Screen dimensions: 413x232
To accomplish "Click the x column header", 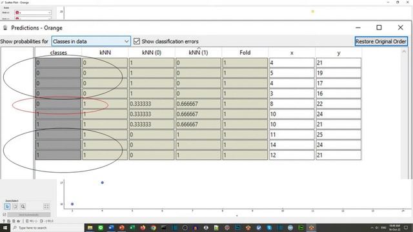I will click(x=292, y=53).
